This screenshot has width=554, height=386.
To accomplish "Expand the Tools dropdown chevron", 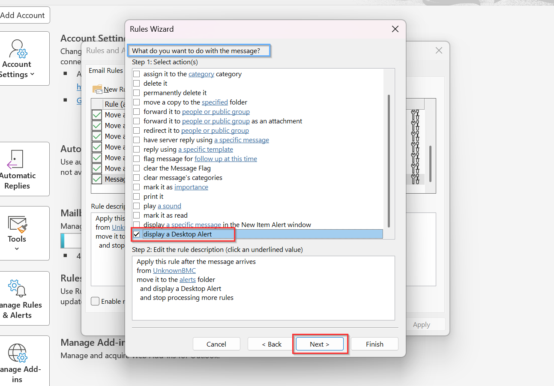I will (17, 249).
